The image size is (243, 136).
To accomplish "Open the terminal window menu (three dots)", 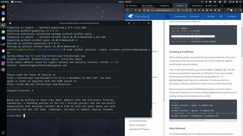I will (x=134, y=23).
